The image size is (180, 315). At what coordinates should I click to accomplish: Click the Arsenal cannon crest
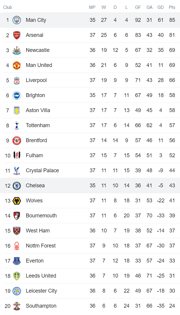click(x=17, y=35)
